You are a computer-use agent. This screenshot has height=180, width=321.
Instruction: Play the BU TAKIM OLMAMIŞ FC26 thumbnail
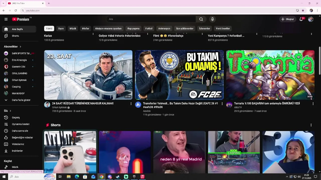(179, 75)
